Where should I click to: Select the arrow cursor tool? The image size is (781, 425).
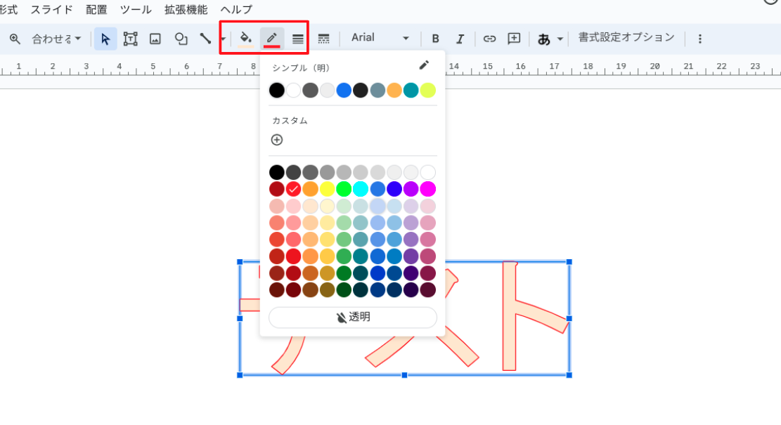pyautogui.click(x=105, y=39)
